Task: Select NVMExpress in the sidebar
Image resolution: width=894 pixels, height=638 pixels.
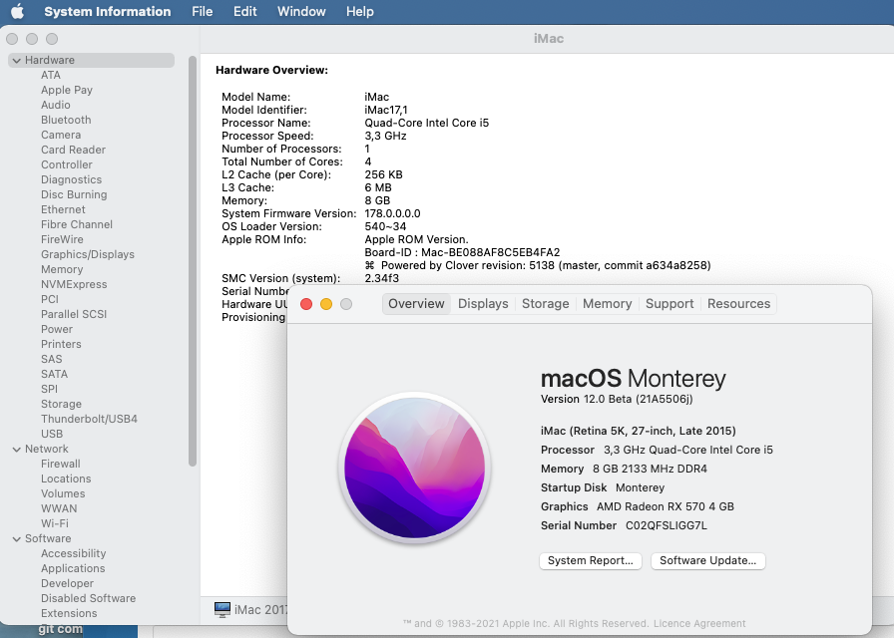Action: pyautogui.click(x=74, y=284)
